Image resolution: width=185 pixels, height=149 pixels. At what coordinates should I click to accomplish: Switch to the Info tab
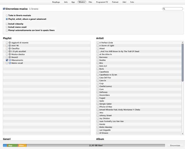pyautogui.click(x=66, y=2)
